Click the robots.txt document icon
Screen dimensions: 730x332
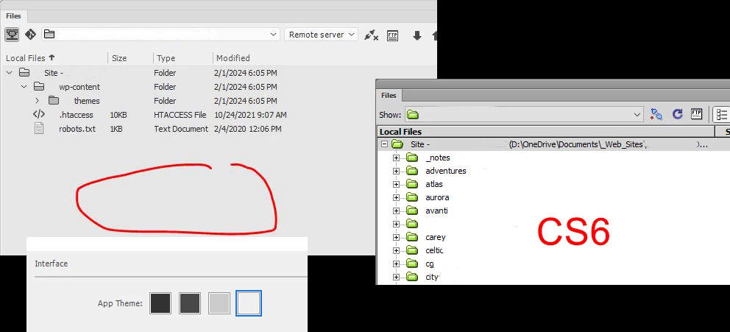[40, 129]
